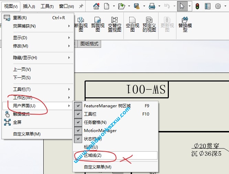Open the file properties list icon
The height and width of the screenshot is (174, 229).
tap(208, 6)
